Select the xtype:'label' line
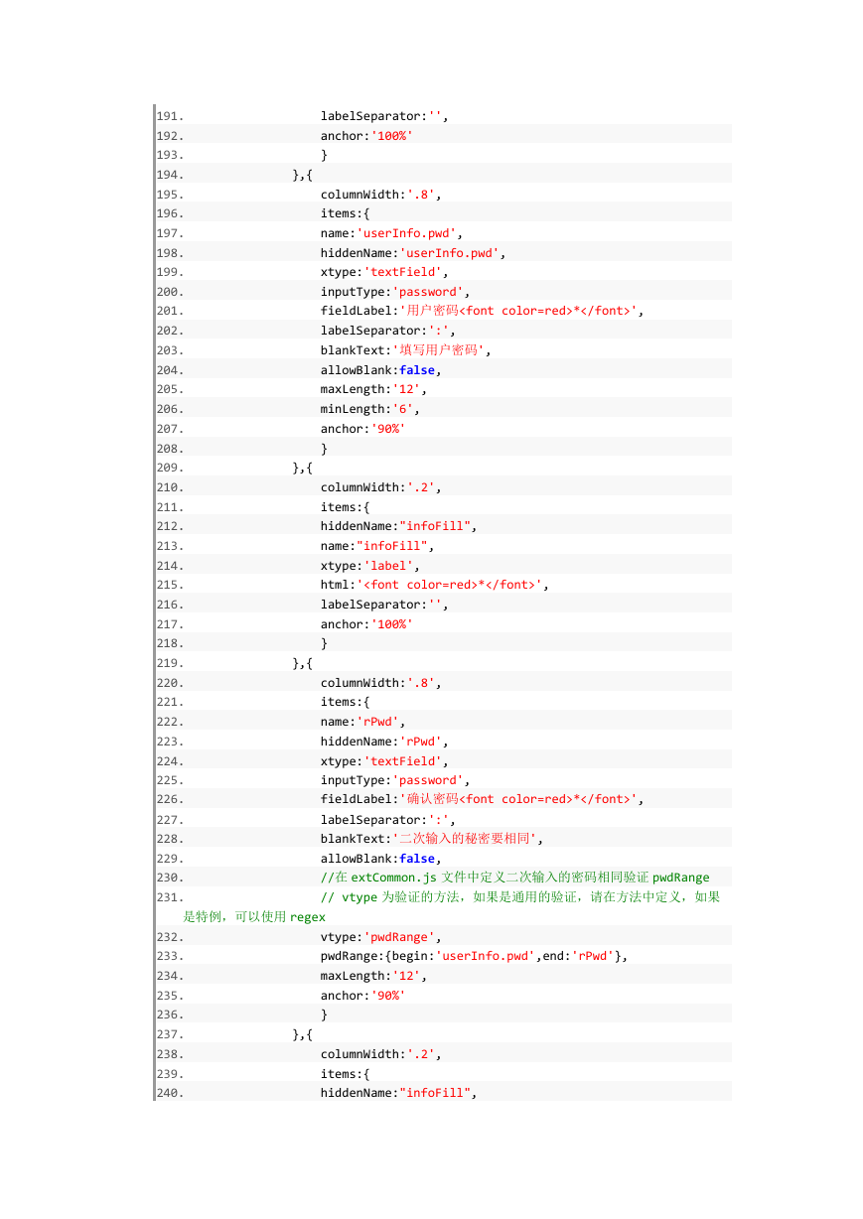Image resolution: width=863 pixels, height=1219 pixels. coord(370,566)
